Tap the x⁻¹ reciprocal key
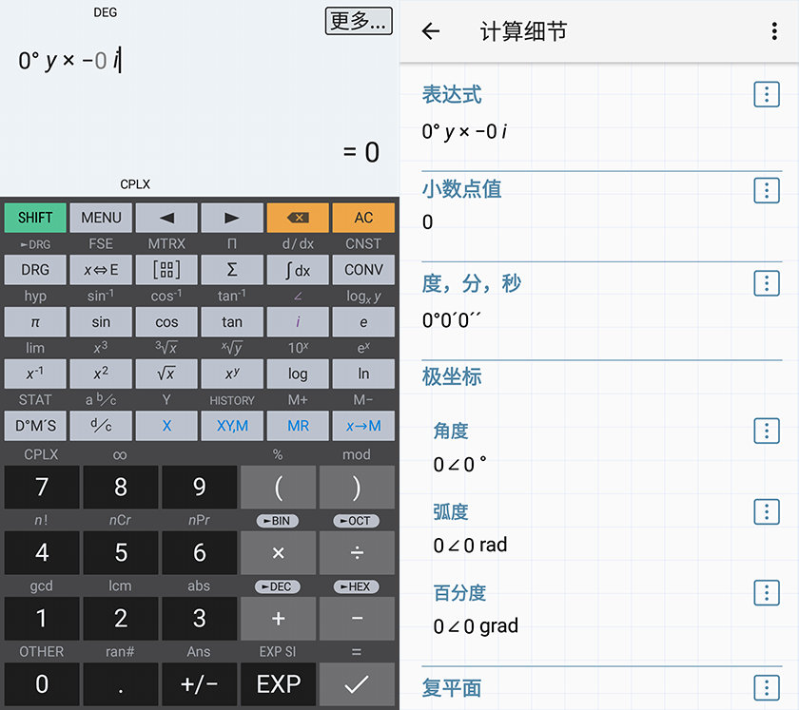 35,374
